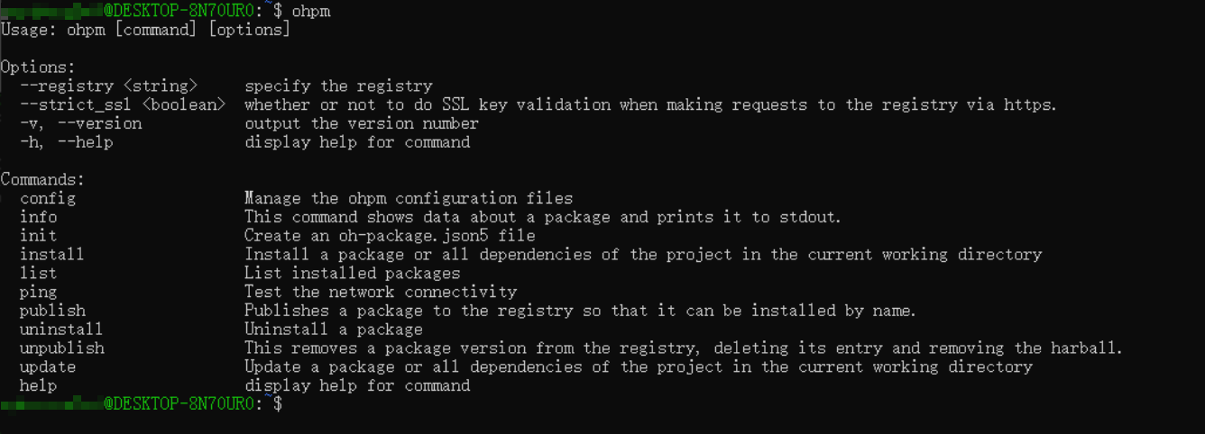
Task: Click the '-v, --version' option text
Action: (x=81, y=123)
